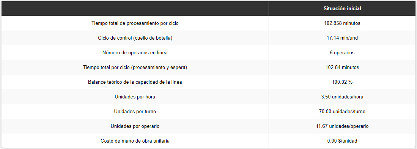Click the '102.858 minutos' value cell
The image size is (417, 149).
(x=342, y=23)
